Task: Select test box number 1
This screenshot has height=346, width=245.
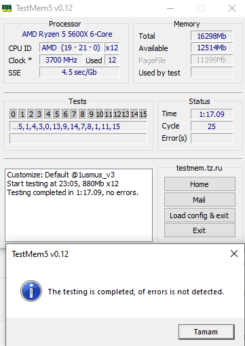Action: [x=22, y=114]
